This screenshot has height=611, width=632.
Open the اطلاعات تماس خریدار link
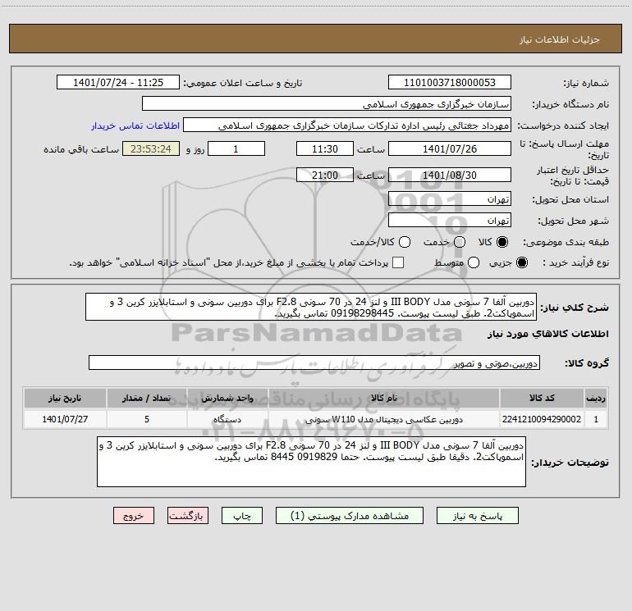pyautogui.click(x=135, y=125)
